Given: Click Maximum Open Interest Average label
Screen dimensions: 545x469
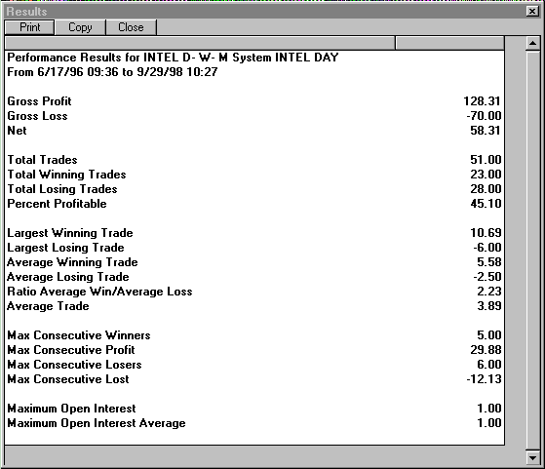Looking at the screenshot, I should (x=97, y=423).
